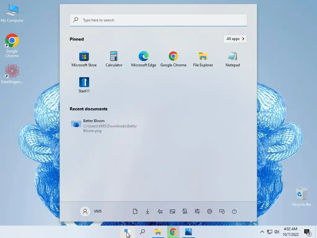Click the Start button on the taskbar
The height and width of the screenshot is (238, 317).
[x=127, y=232]
